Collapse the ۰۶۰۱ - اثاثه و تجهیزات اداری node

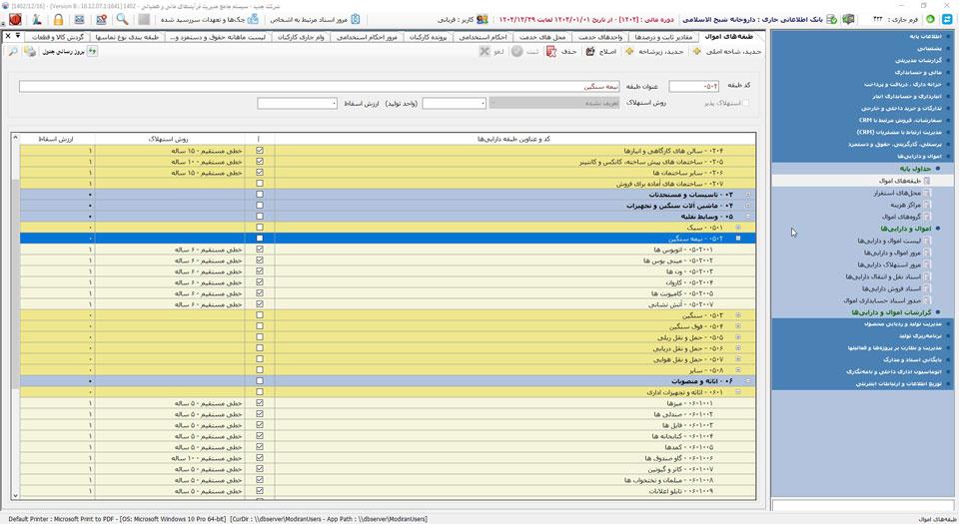(x=737, y=391)
